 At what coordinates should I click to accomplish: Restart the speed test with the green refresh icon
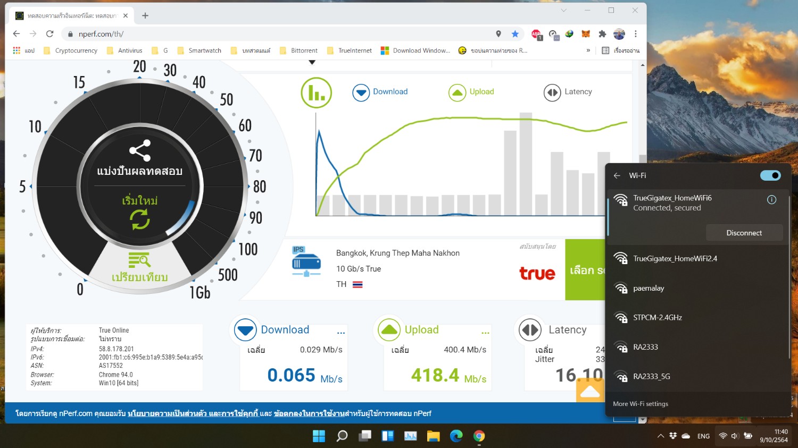click(x=140, y=219)
